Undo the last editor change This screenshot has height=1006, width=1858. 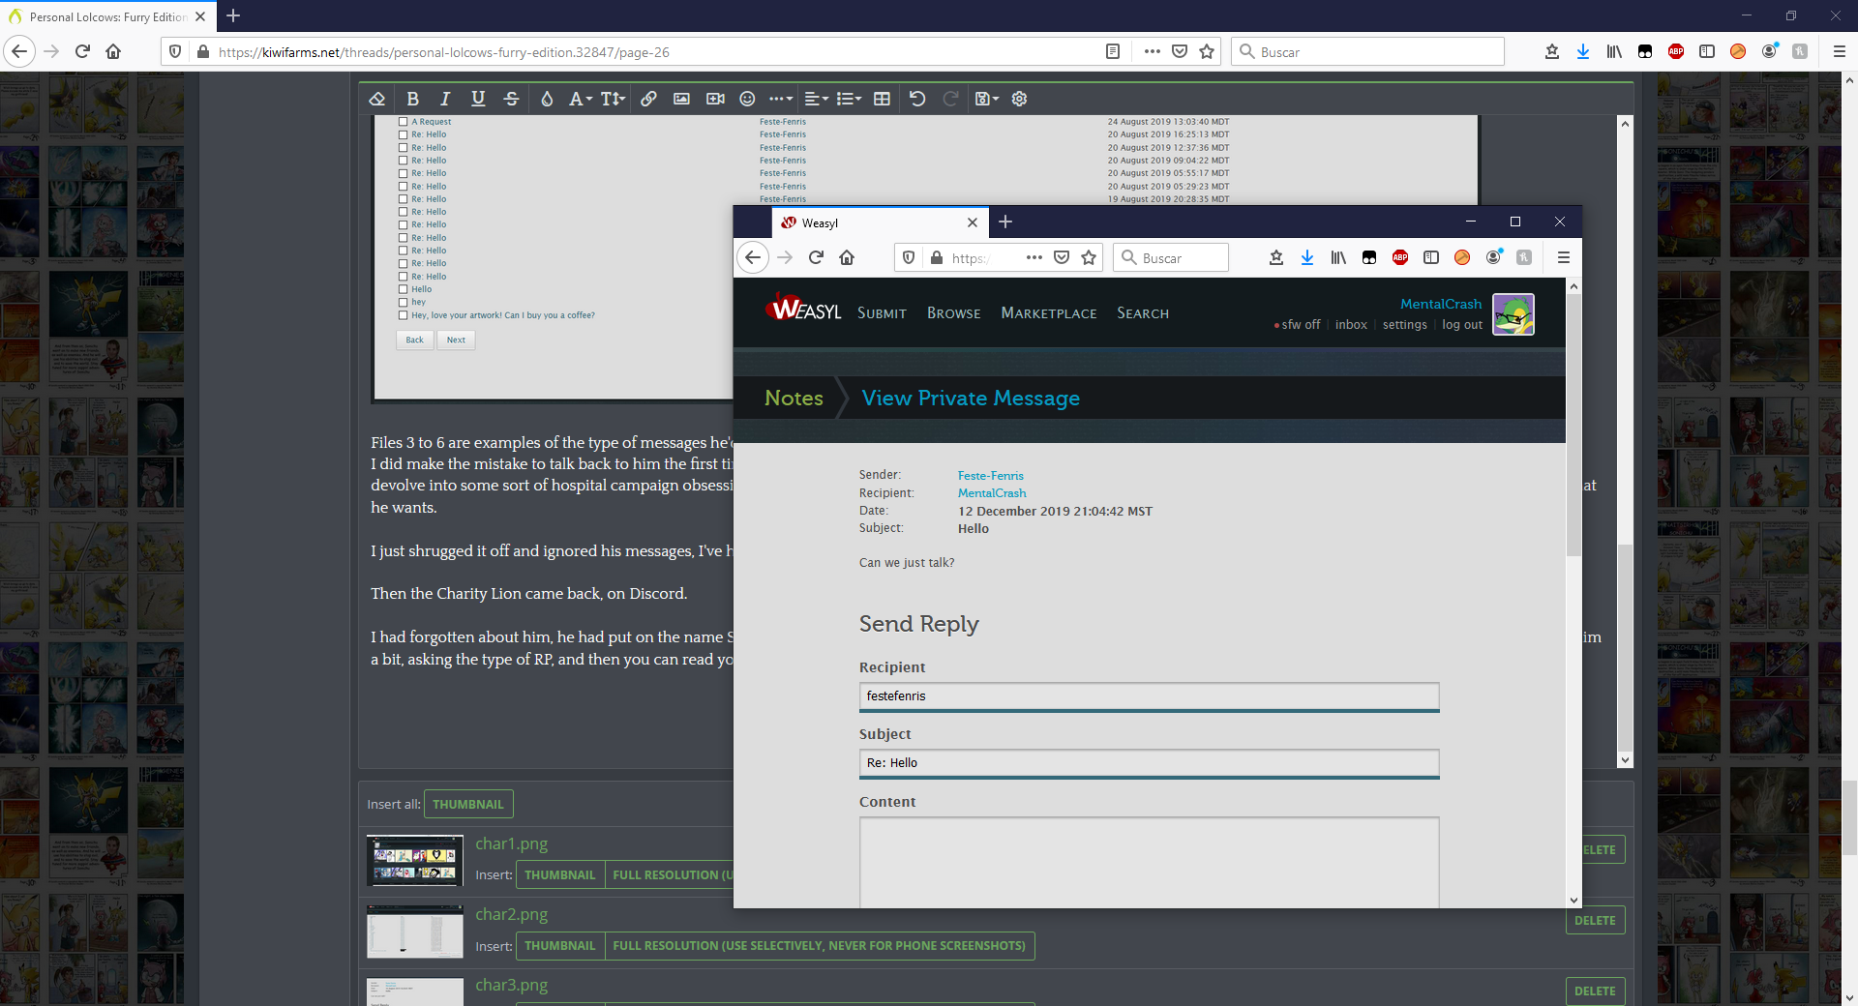917,99
